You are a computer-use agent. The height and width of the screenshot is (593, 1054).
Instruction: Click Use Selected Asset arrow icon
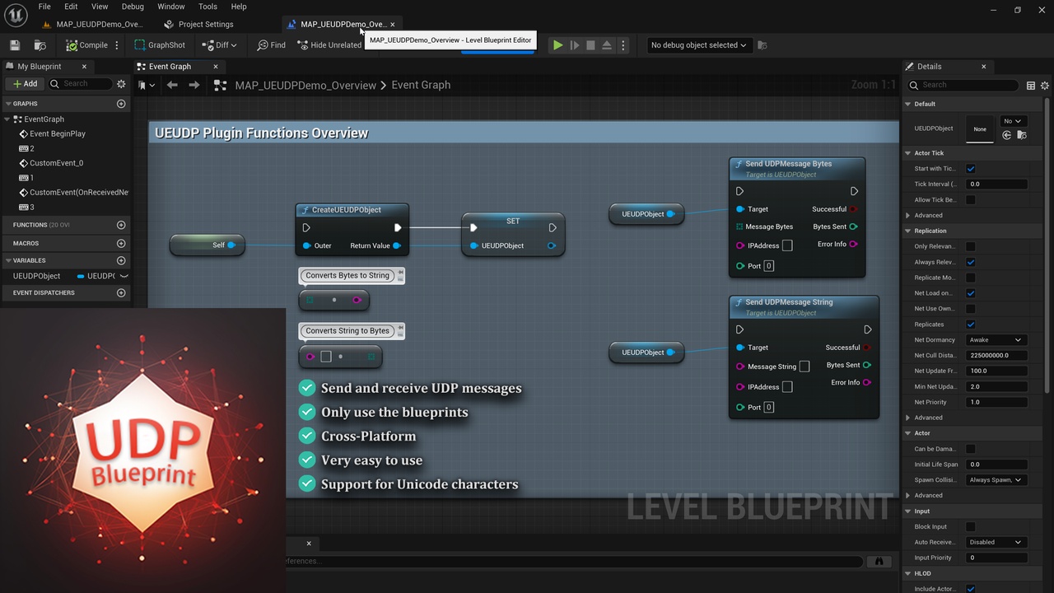(1007, 135)
